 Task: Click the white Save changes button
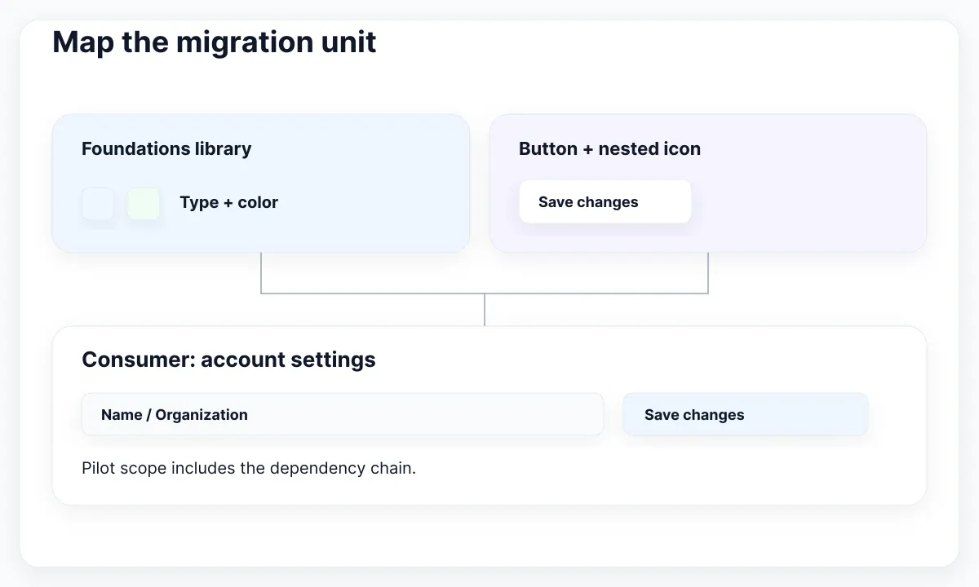tap(605, 202)
